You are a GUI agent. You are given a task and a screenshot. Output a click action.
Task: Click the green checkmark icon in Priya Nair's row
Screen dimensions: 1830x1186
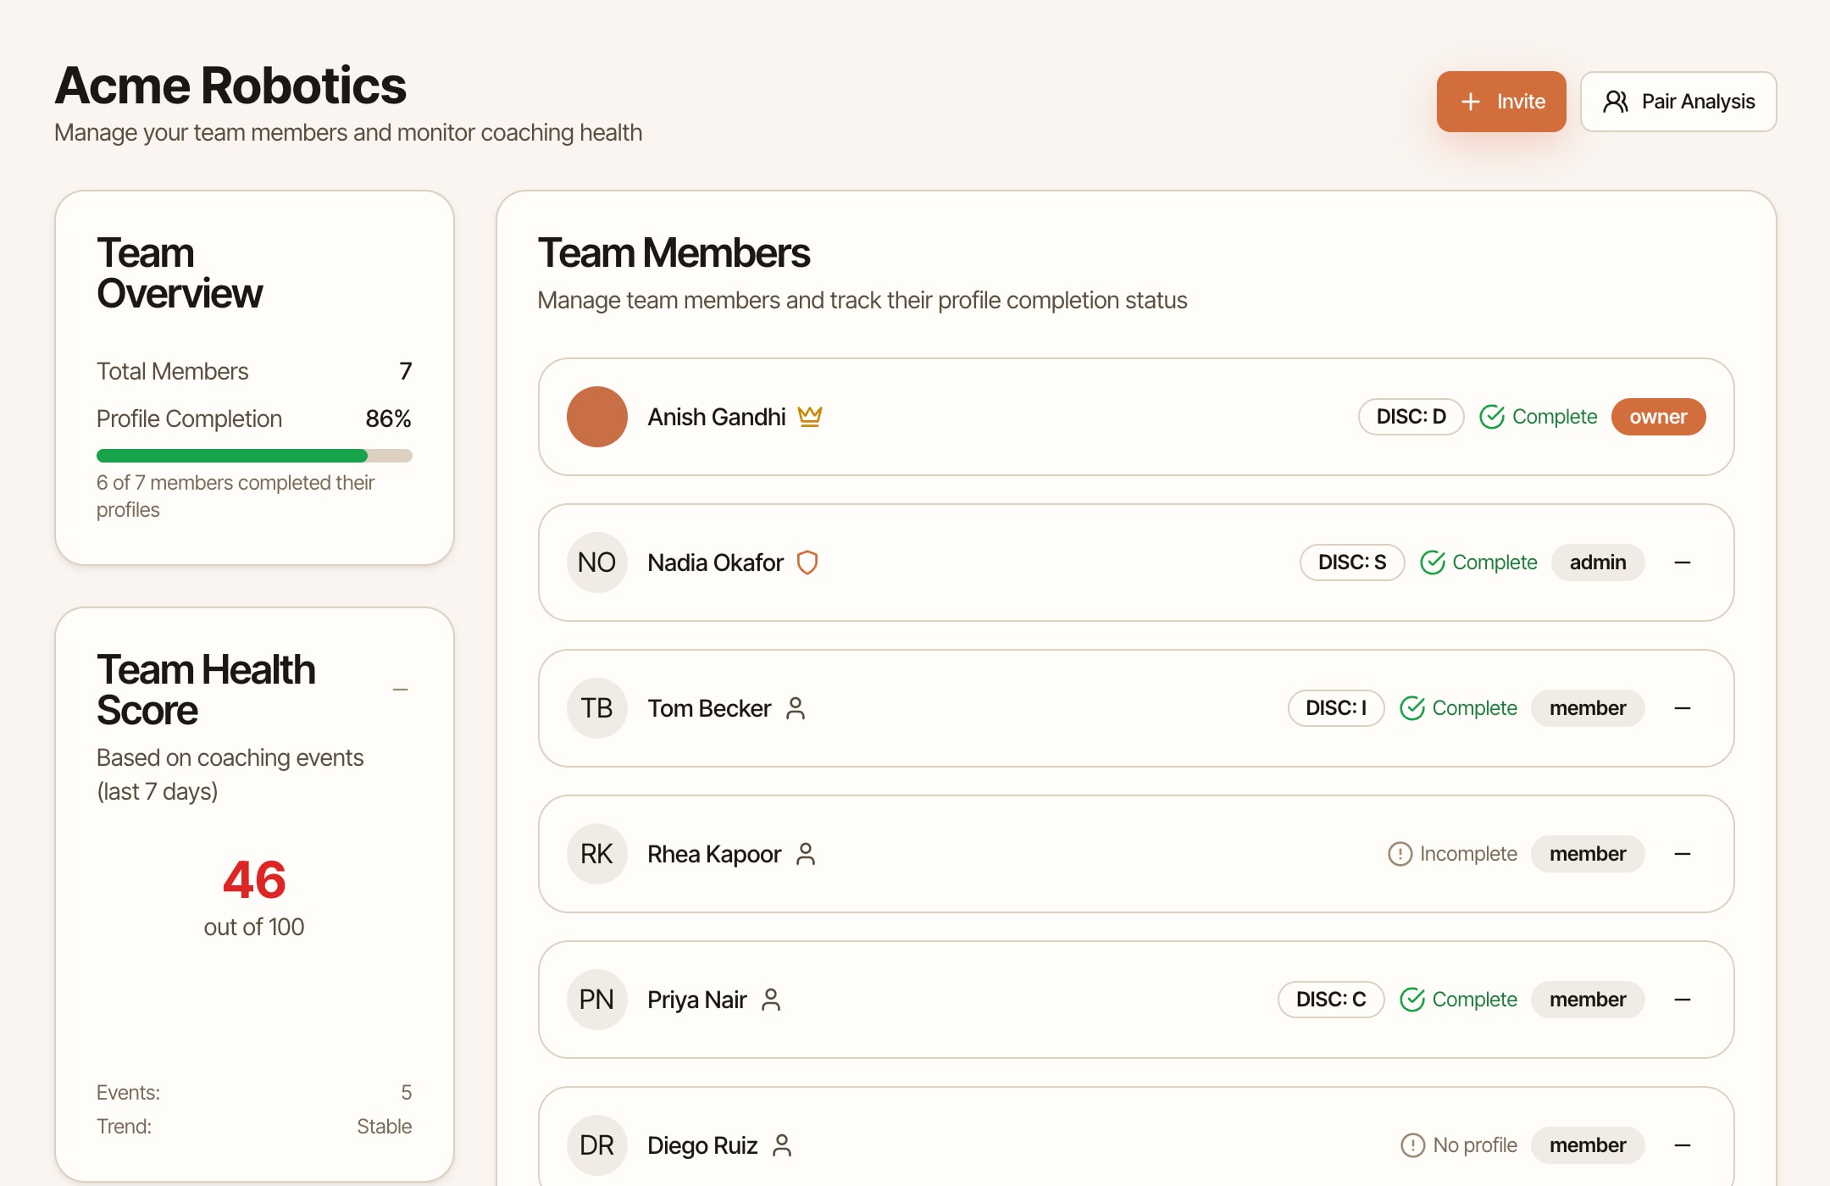coord(1412,1000)
